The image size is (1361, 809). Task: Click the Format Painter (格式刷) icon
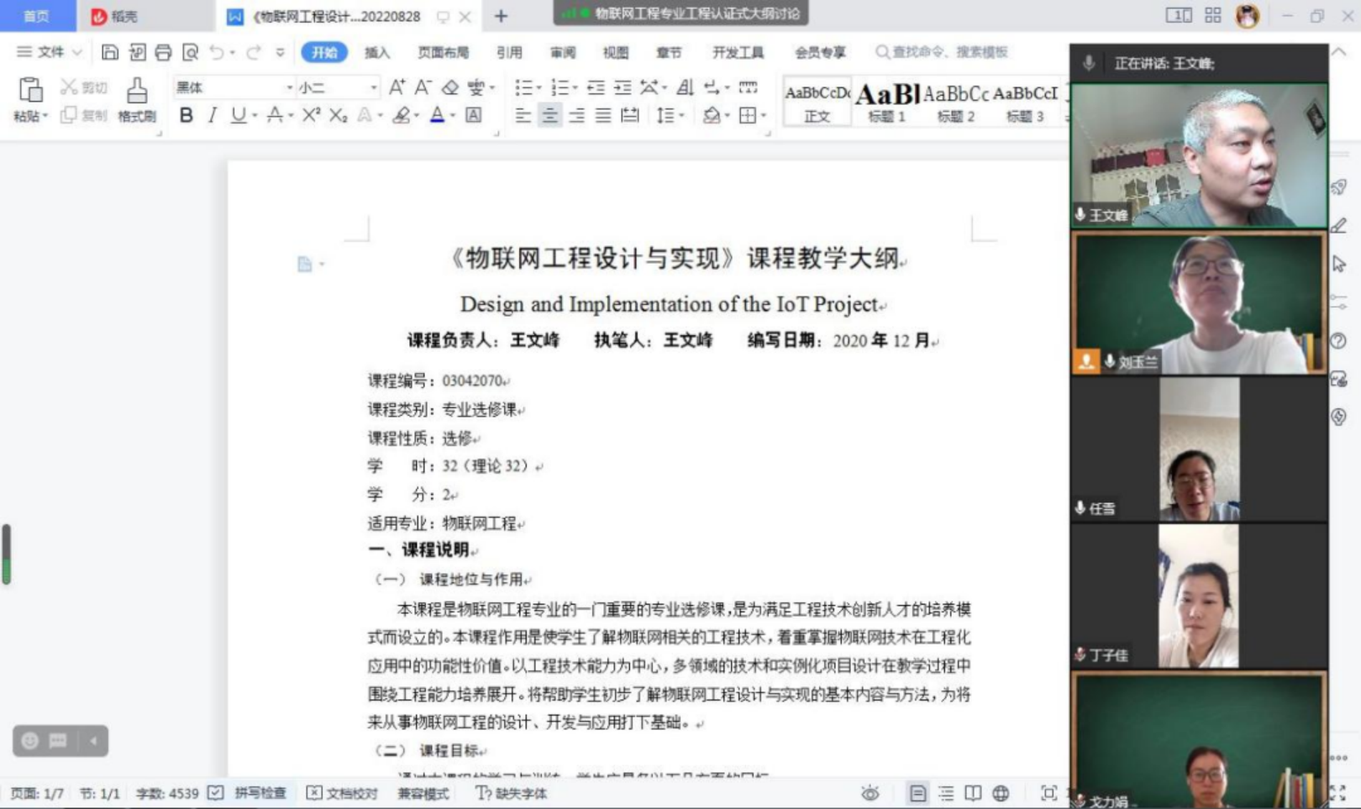[x=136, y=99]
